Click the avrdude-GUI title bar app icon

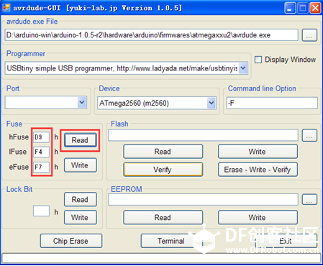click(6, 8)
